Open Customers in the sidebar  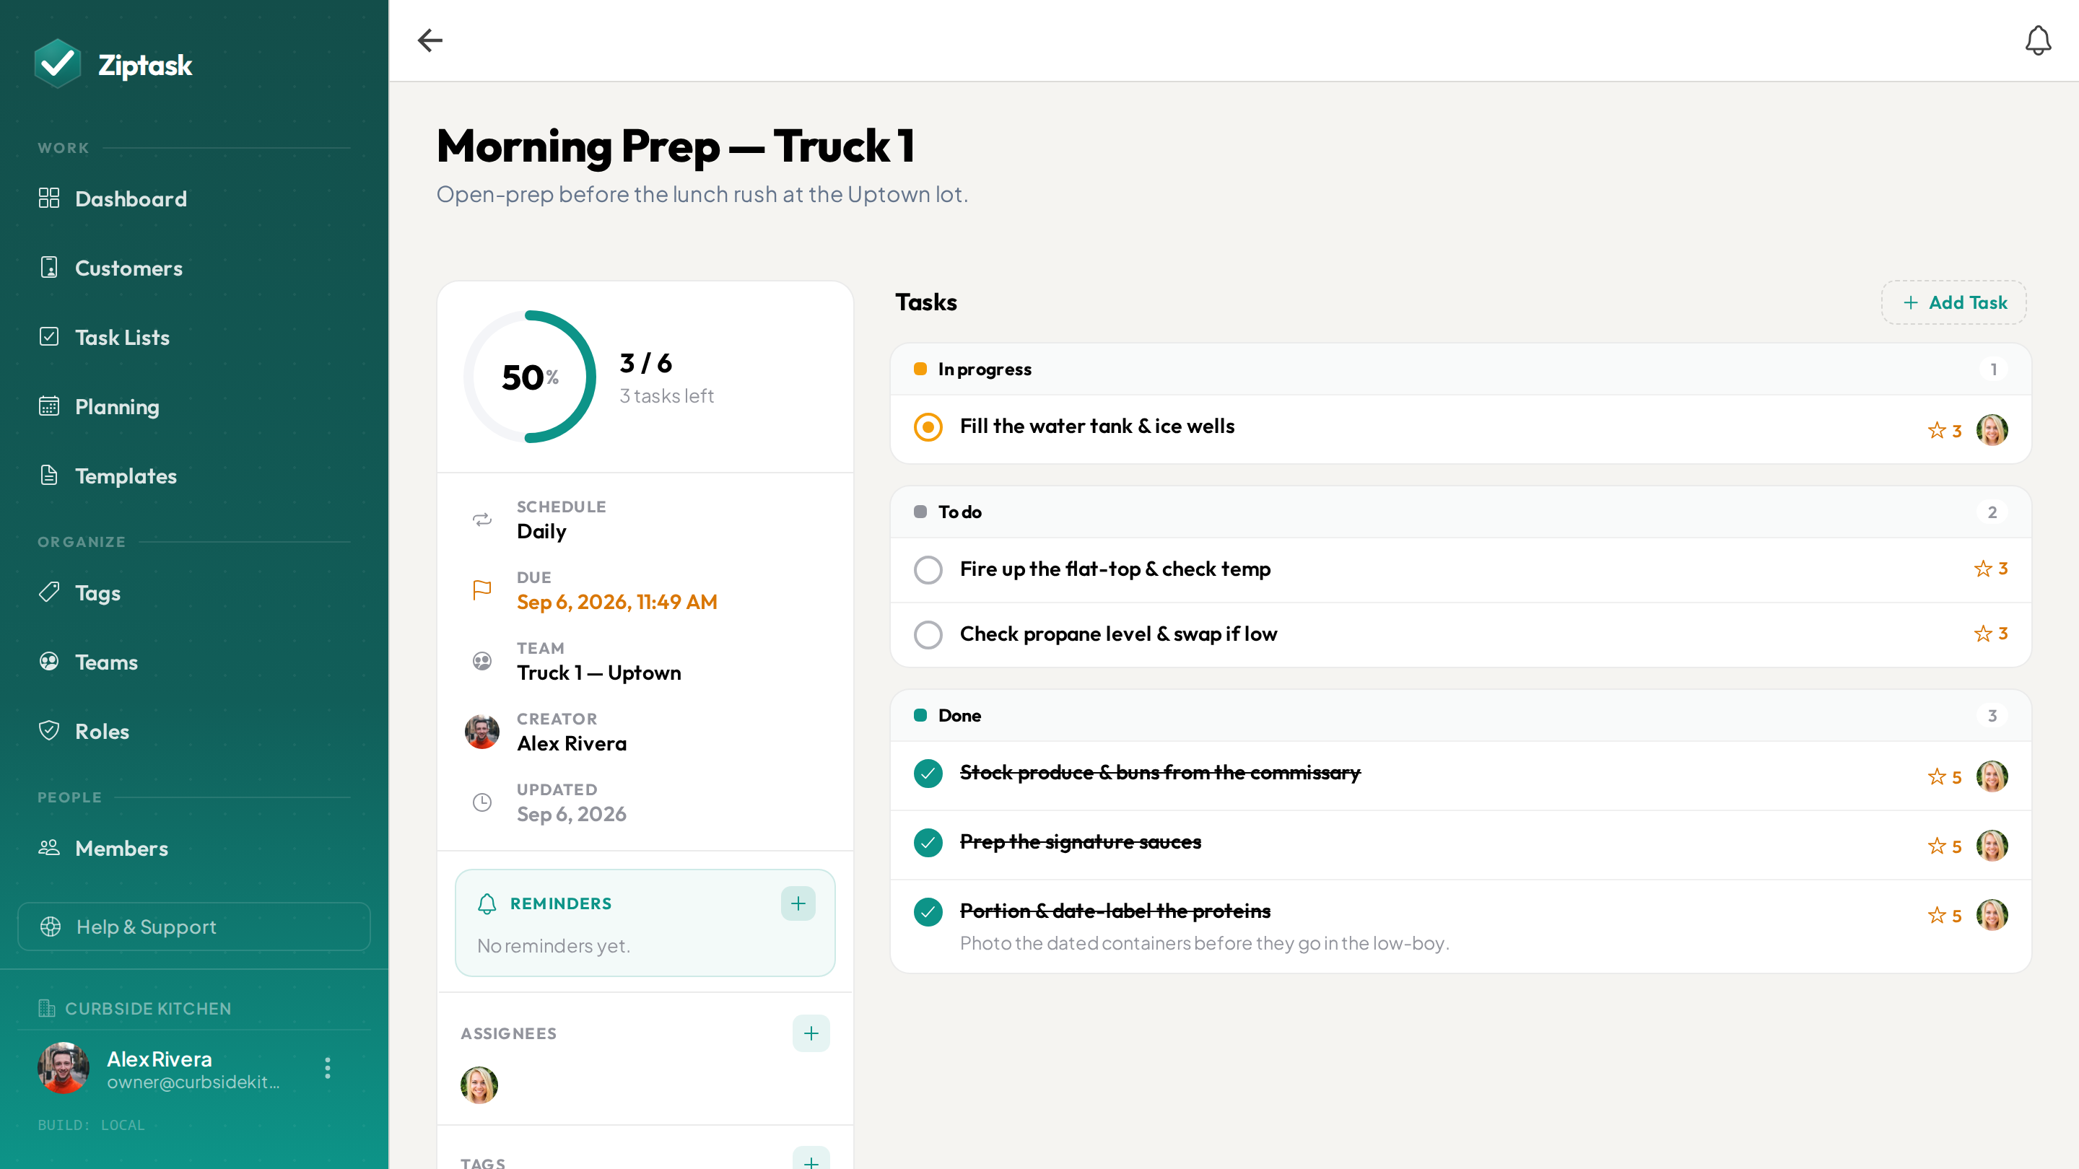coord(193,268)
